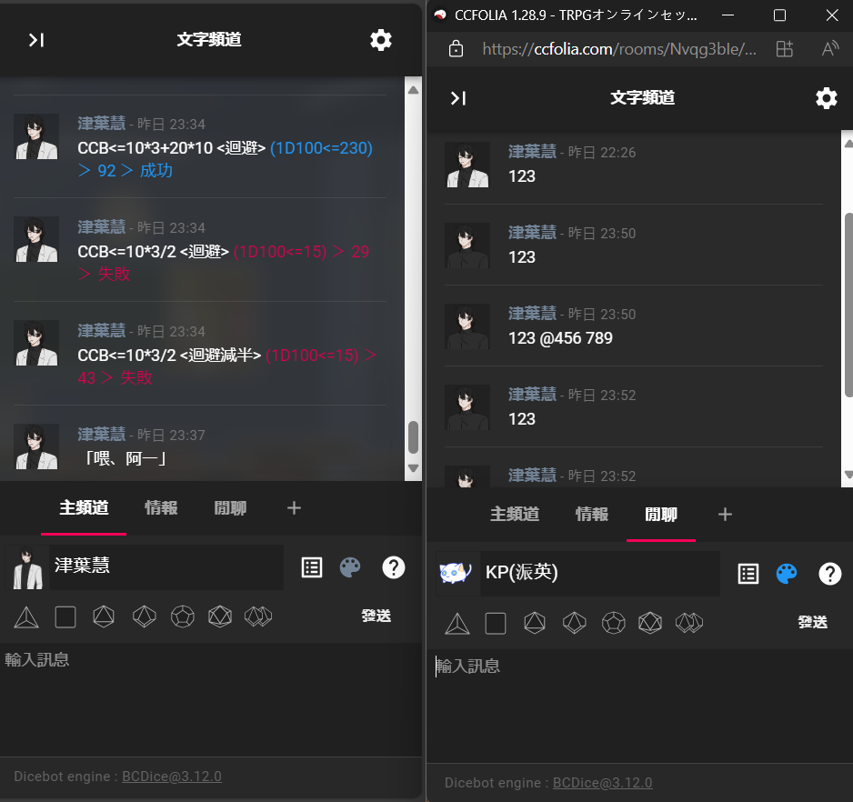Image resolution: width=853 pixels, height=802 pixels.
Task: Open help question mark beside KP(派英) name
Action: [828, 573]
